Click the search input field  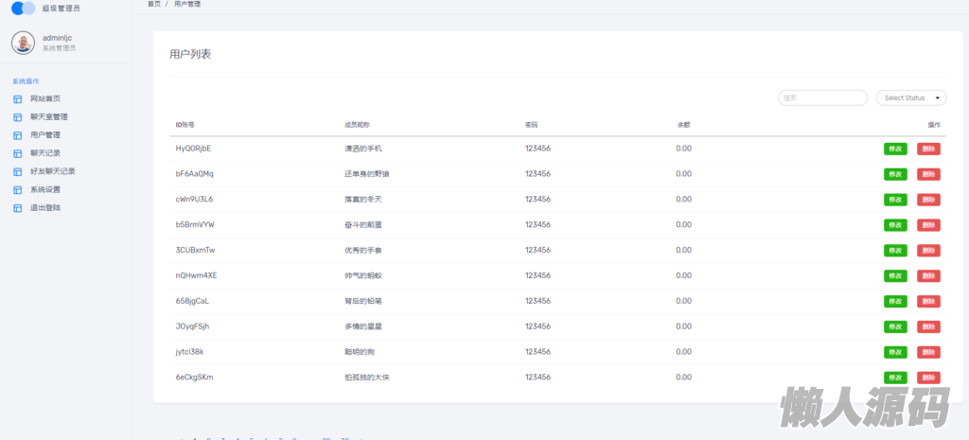[822, 97]
